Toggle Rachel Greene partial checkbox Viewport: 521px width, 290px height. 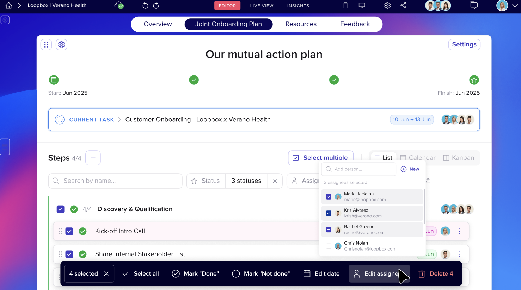329,230
